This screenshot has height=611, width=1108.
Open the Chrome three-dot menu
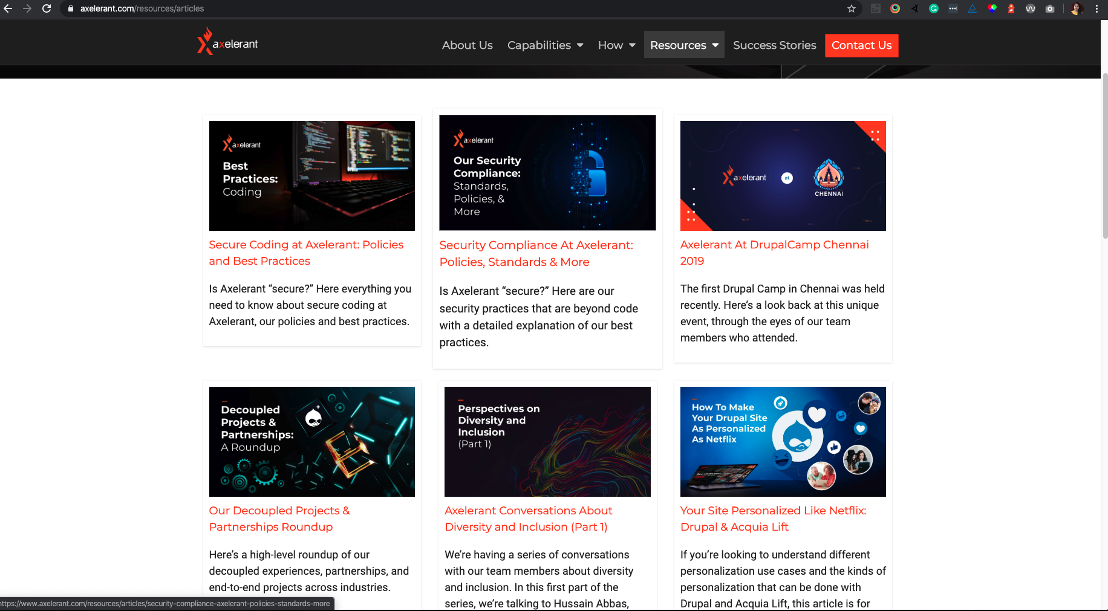point(1097,8)
